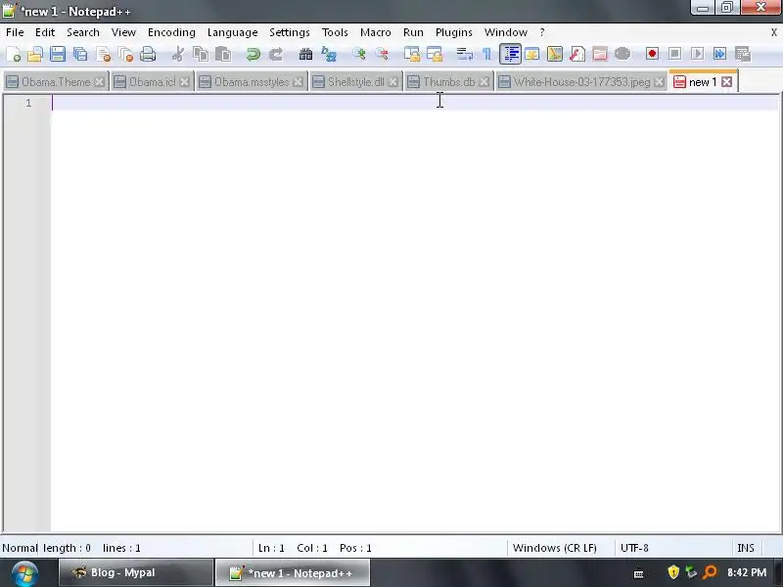
Task: Run macro multiple times icon
Action: coord(719,54)
